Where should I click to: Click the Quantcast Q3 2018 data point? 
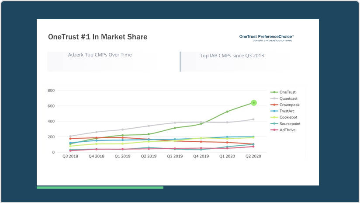(x=70, y=136)
